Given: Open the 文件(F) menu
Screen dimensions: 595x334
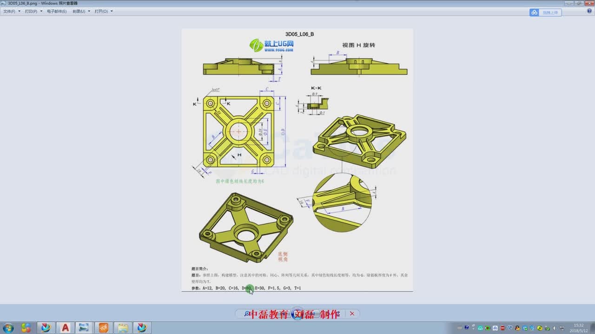Looking at the screenshot, I should click(x=9, y=11).
